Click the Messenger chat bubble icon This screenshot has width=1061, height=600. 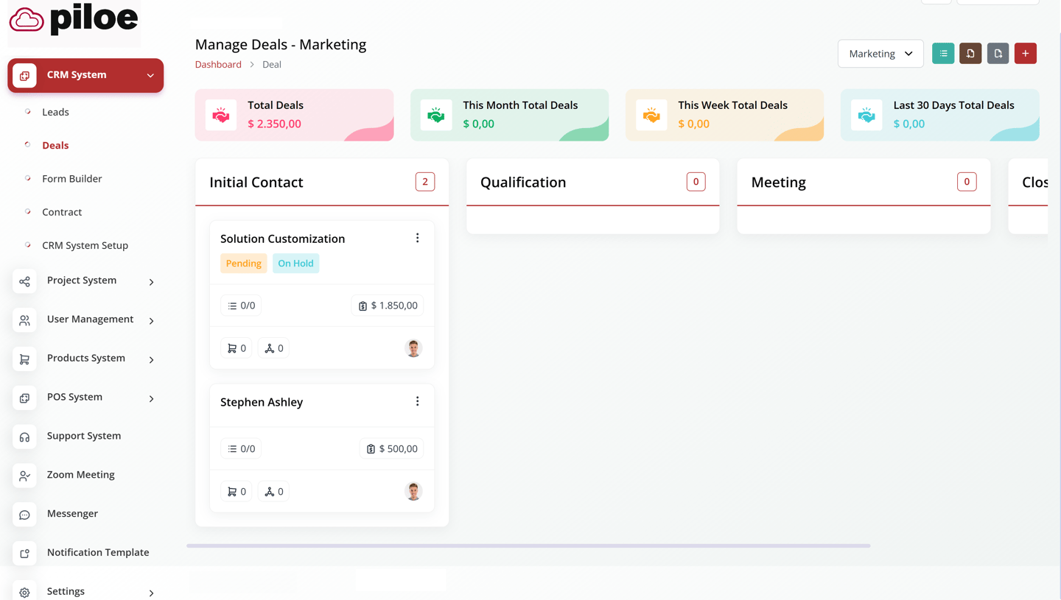point(24,515)
